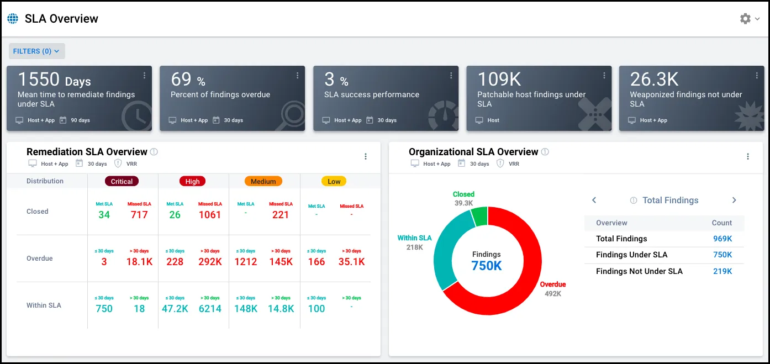Open kebab menu on 69 % card

tap(297, 76)
